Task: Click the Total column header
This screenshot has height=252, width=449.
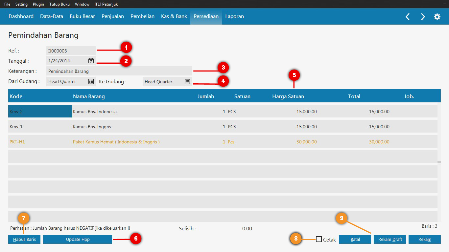Action: [354, 96]
